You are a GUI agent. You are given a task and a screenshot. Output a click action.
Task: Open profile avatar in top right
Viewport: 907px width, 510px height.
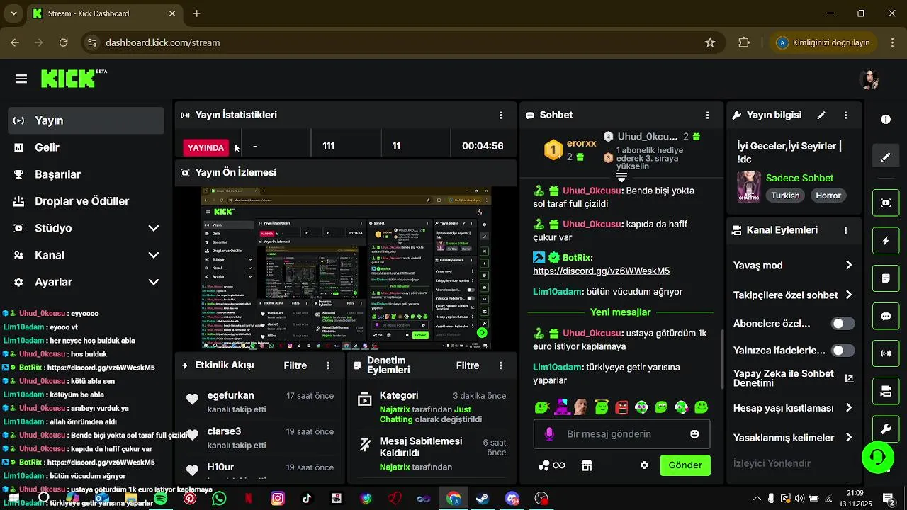click(x=869, y=79)
